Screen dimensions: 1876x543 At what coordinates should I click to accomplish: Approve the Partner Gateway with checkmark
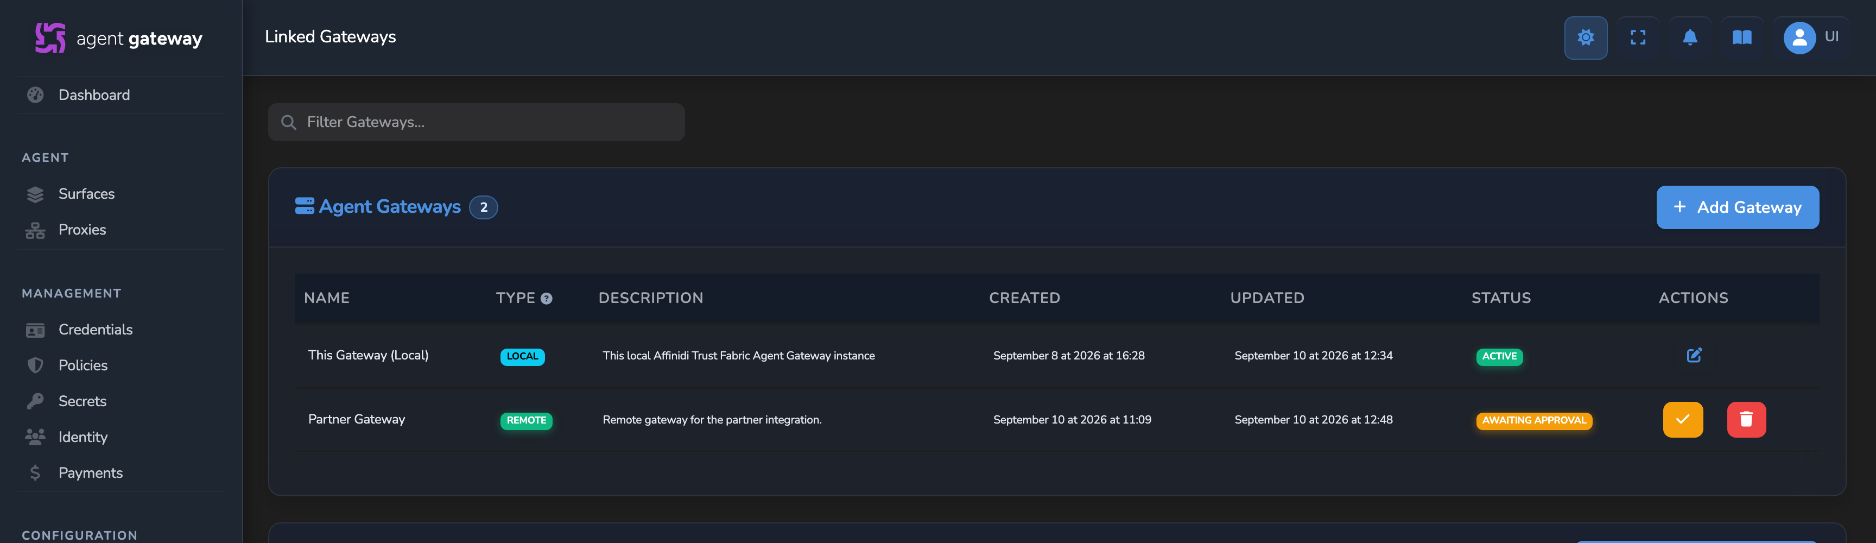tap(1683, 419)
